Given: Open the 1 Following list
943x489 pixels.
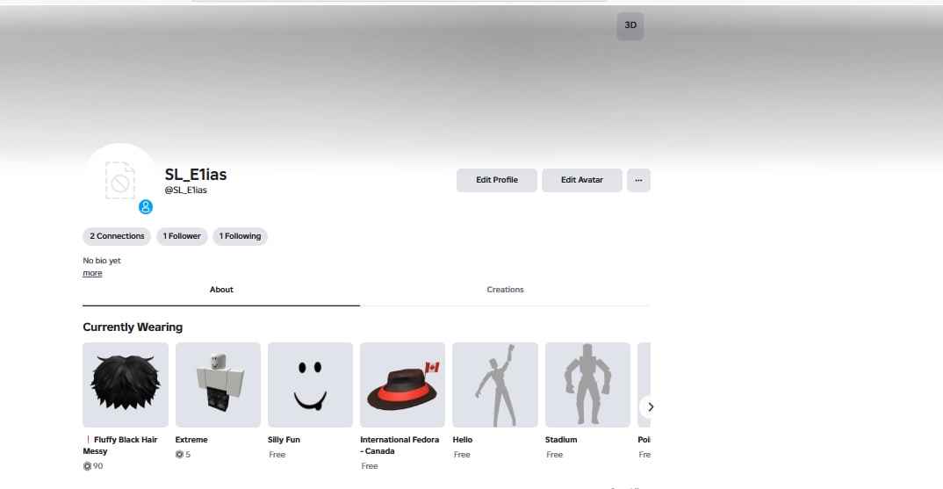Looking at the screenshot, I should pyautogui.click(x=240, y=236).
